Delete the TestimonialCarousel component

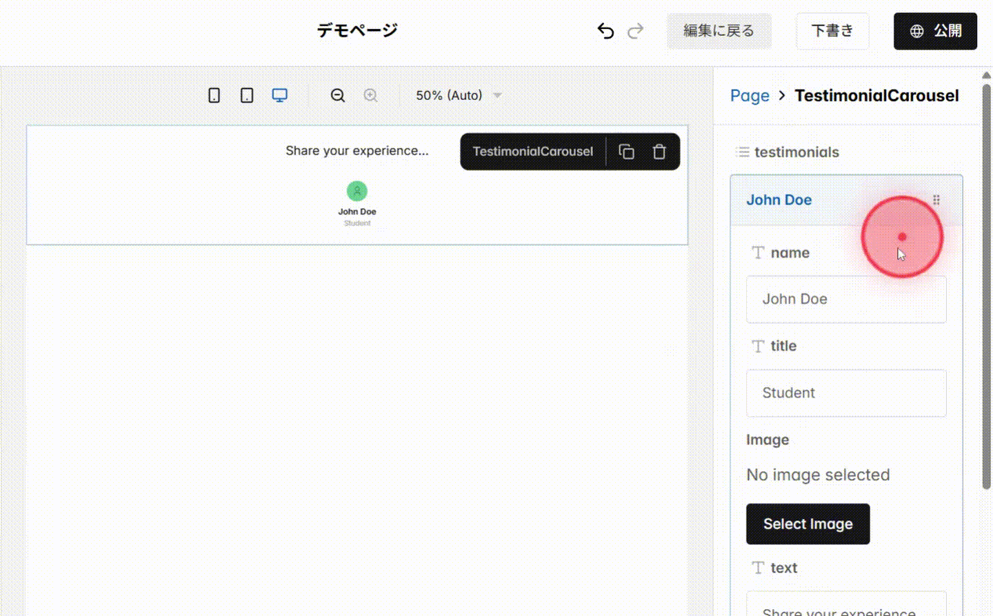pos(659,151)
